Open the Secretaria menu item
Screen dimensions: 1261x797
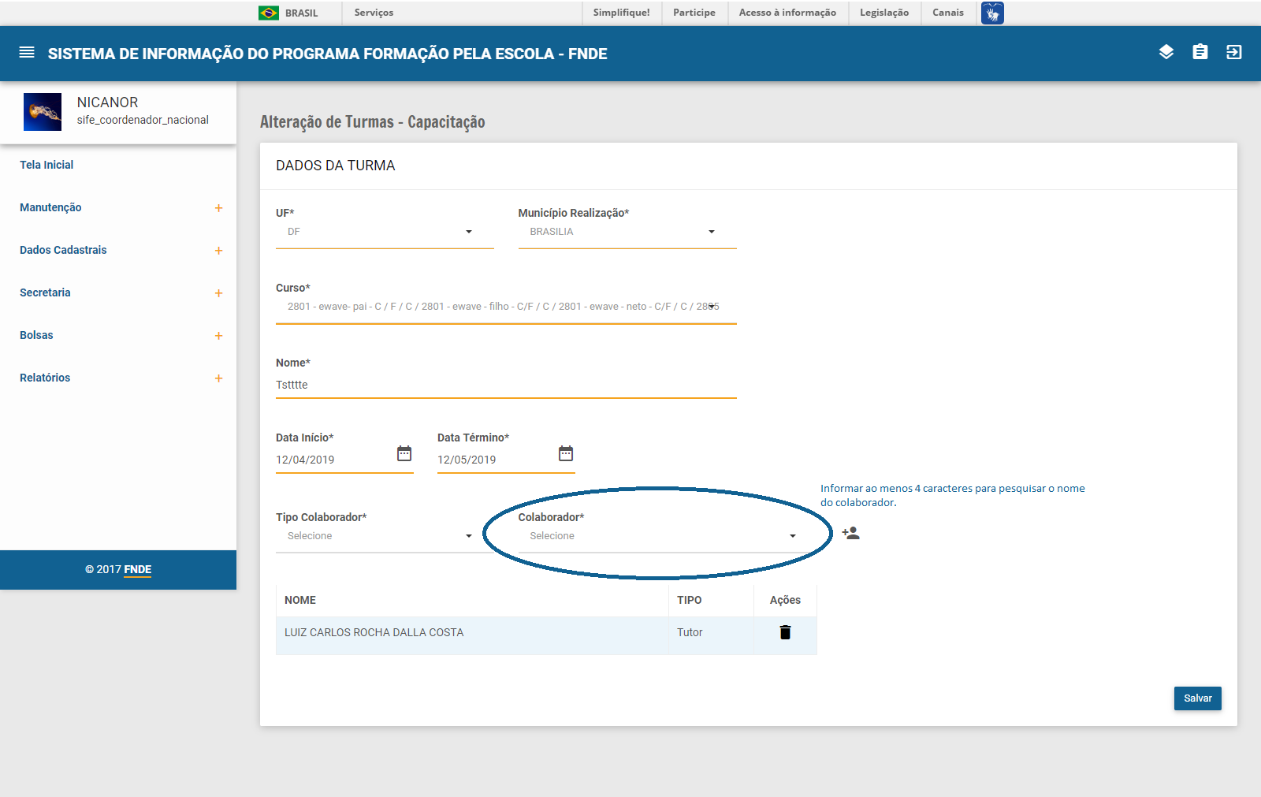coord(45,292)
